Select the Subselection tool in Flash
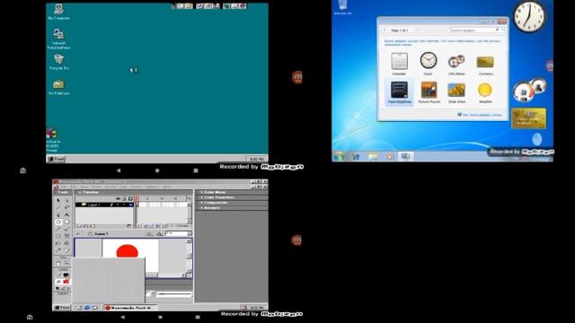The width and height of the screenshot is (575, 323). coord(66,200)
